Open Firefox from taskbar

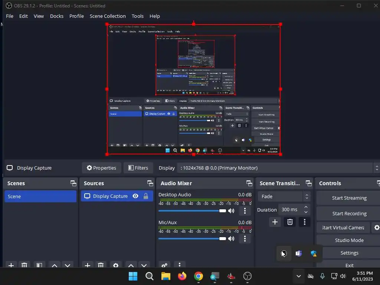click(x=182, y=276)
